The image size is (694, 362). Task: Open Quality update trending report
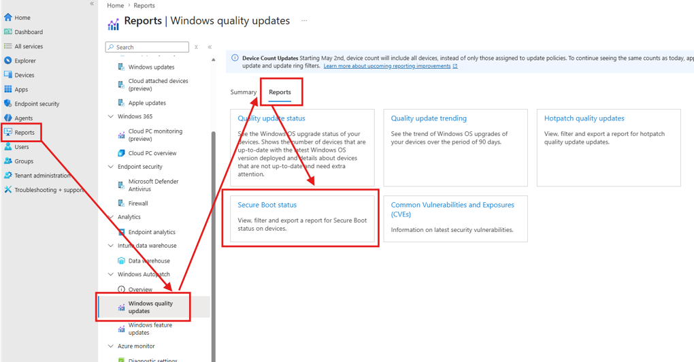click(429, 118)
